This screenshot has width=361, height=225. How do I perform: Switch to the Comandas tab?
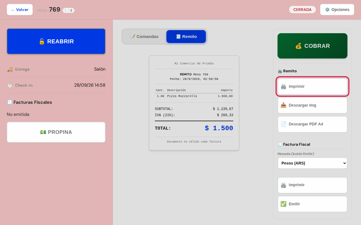click(x=144, y=37)
